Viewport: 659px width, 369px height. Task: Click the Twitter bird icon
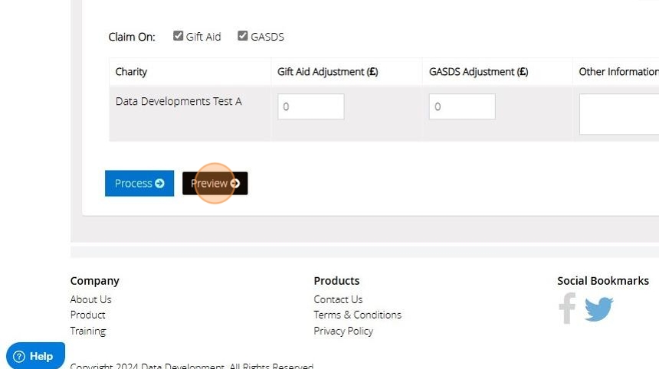[598, 309]
